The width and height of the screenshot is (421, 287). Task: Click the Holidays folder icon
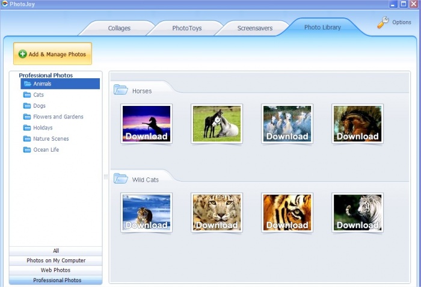click(x=27, y=128)
